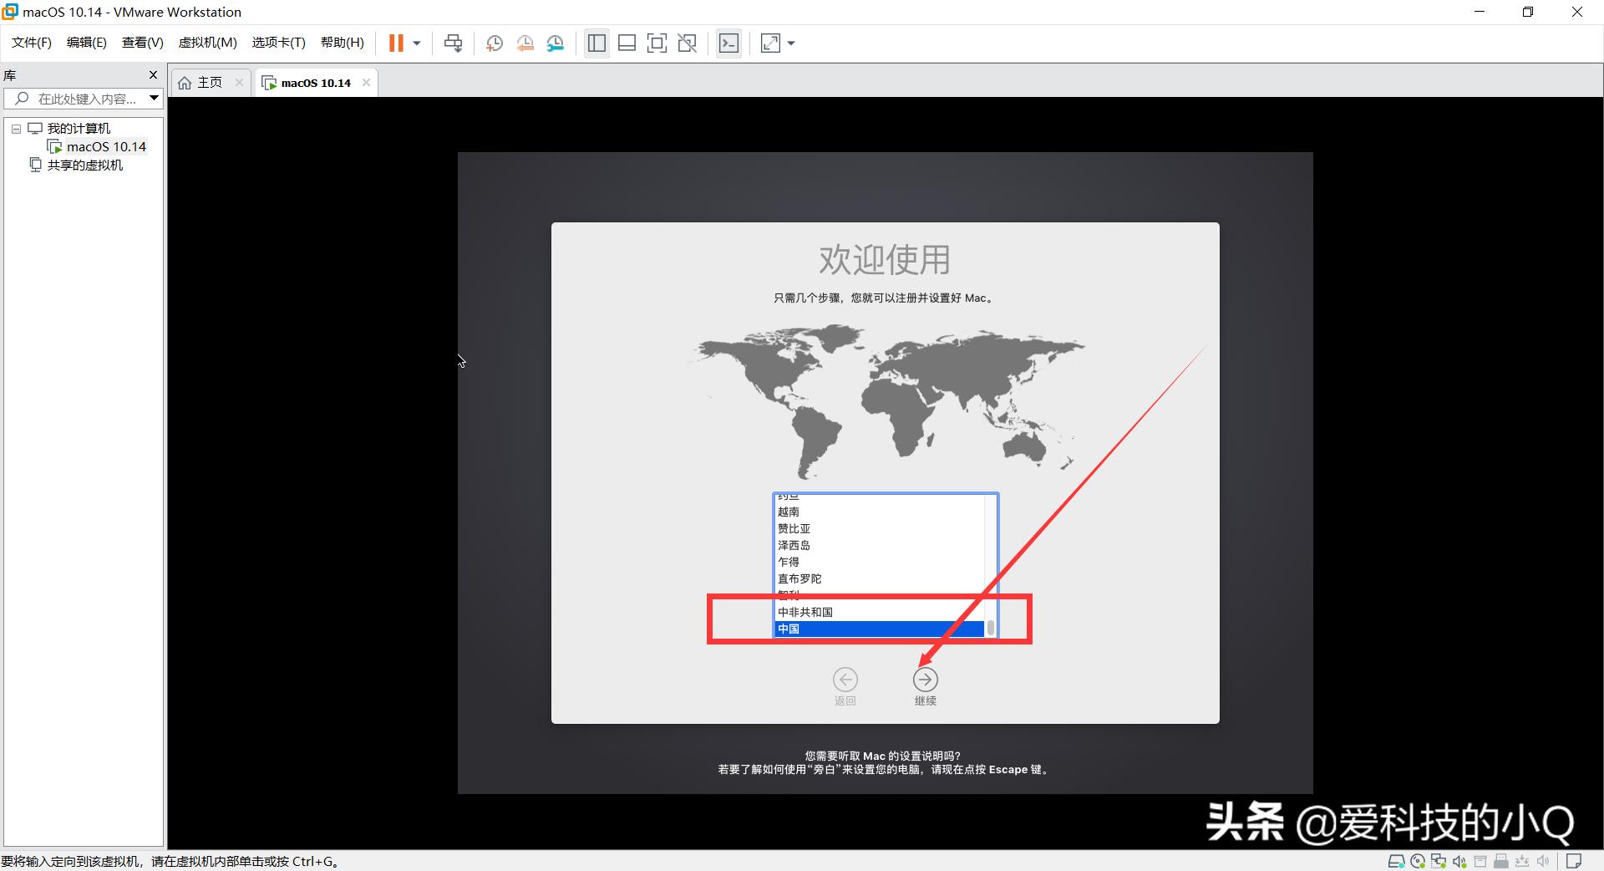Screen dimensions: 1604x871
Task: Toggle the library sidebar panel
Action: 596,43
